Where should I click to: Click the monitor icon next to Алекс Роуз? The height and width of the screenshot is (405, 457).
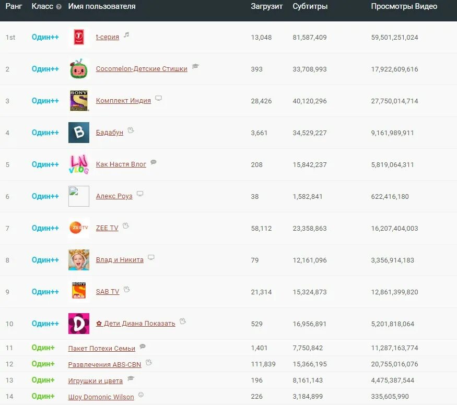pyautogui.click(x=140, y=194)
